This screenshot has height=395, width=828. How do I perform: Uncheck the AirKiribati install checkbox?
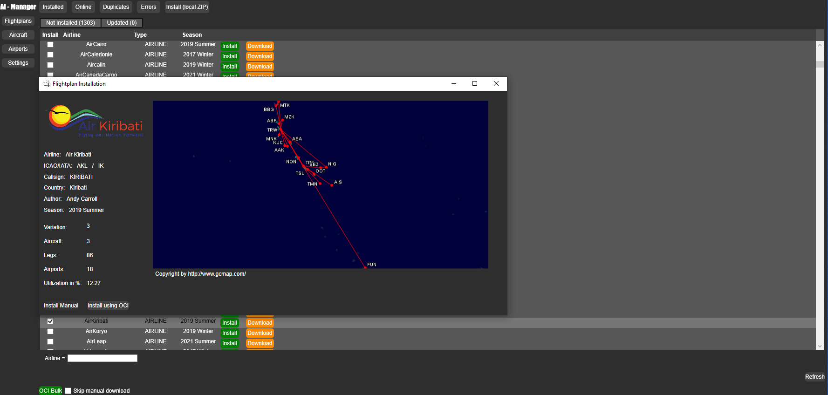pyautogui.click(x=50, y=321)
